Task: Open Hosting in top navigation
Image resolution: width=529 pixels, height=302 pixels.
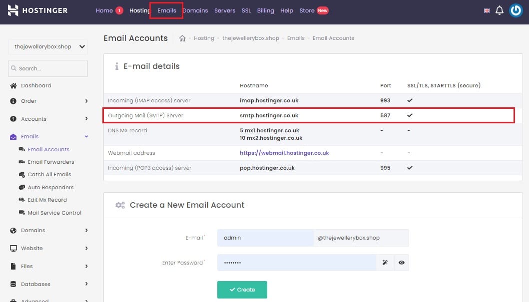Action: (x=139, y=10)
